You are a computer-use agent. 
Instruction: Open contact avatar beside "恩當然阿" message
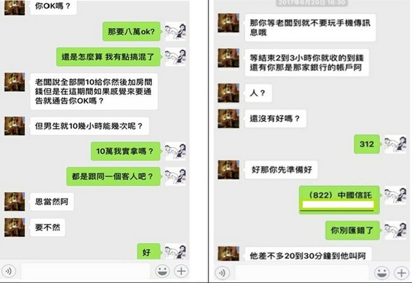tap(15, 202)
